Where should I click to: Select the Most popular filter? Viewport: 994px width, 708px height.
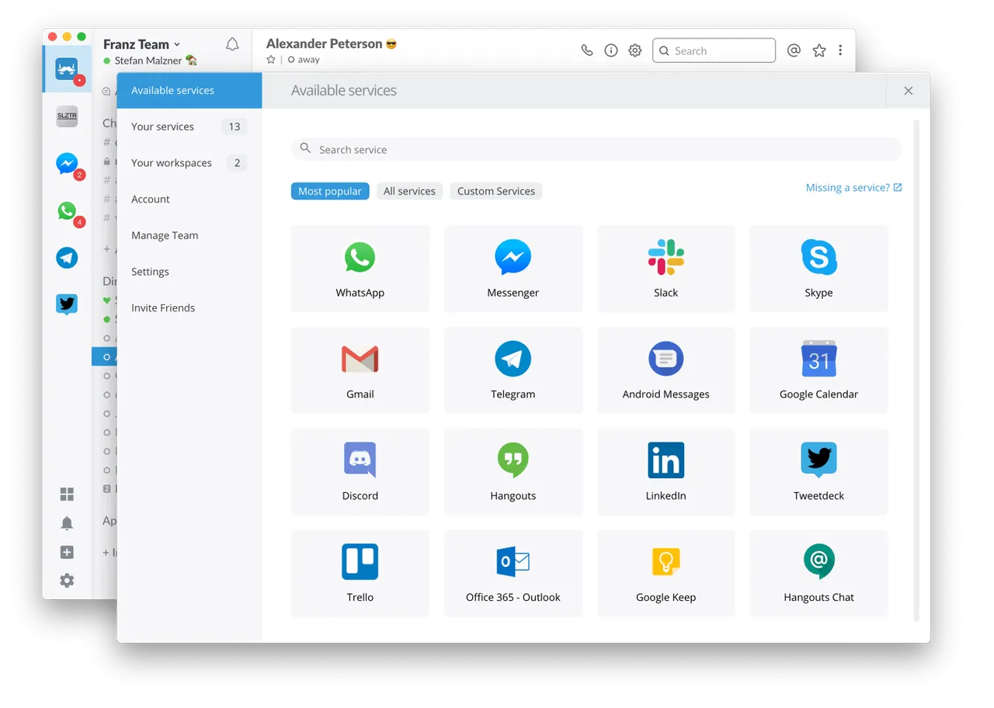(x=330, y=191)
